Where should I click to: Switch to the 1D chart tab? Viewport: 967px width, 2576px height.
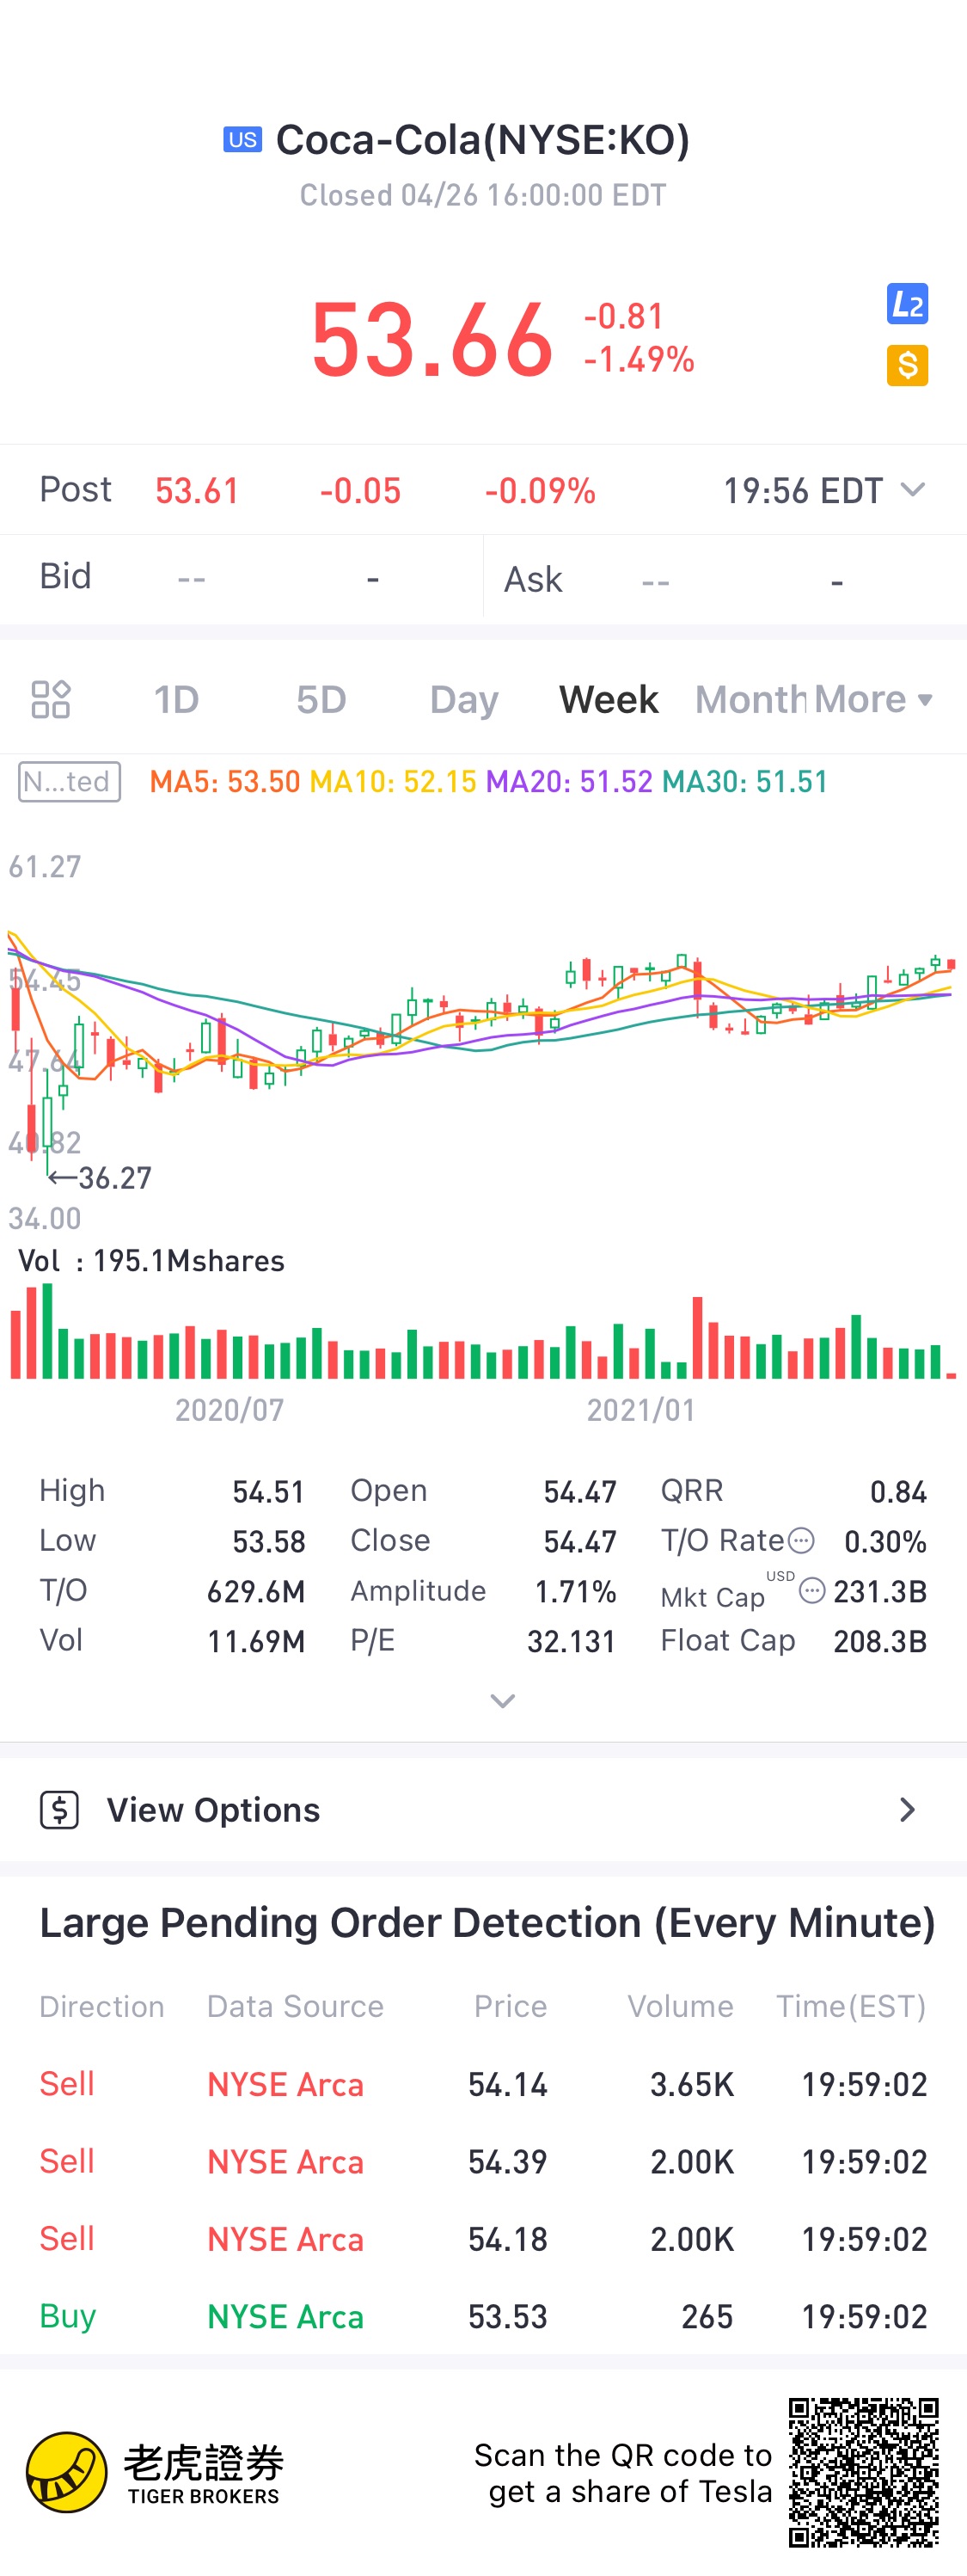(176, 699)
